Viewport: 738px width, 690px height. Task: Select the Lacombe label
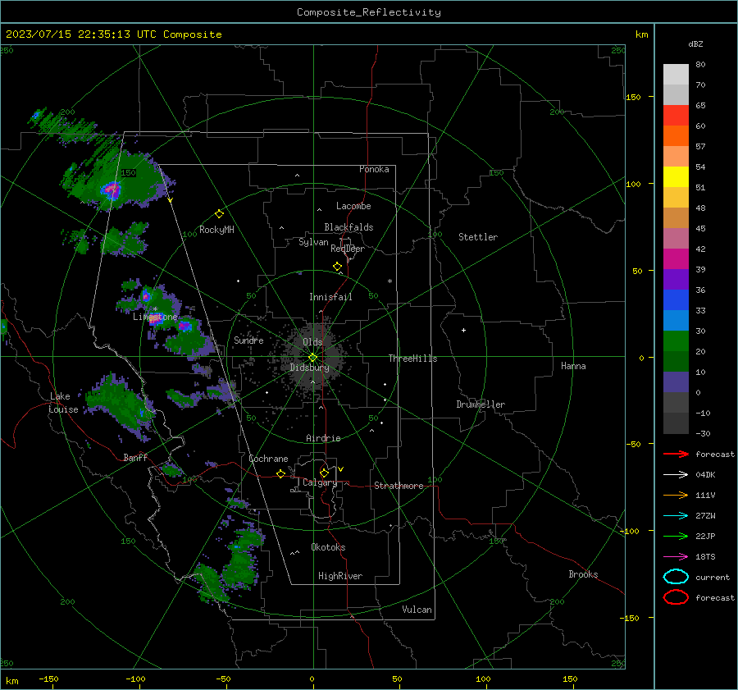[353, 206]
